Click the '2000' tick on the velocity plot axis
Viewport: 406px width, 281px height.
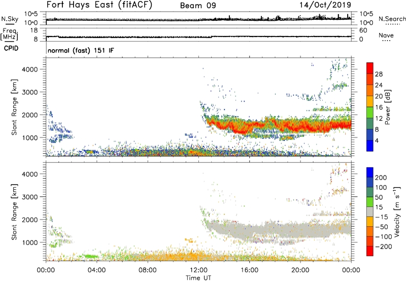(30, 220)
